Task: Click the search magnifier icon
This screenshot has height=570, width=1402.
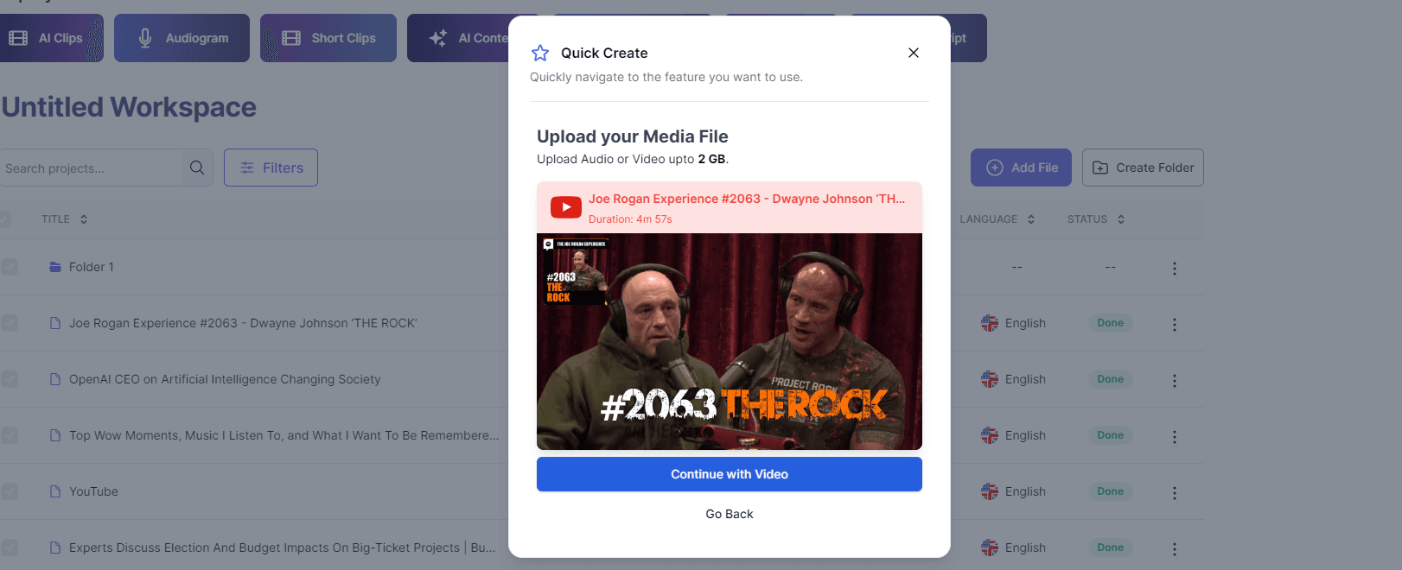Action: tap(197, 168)
